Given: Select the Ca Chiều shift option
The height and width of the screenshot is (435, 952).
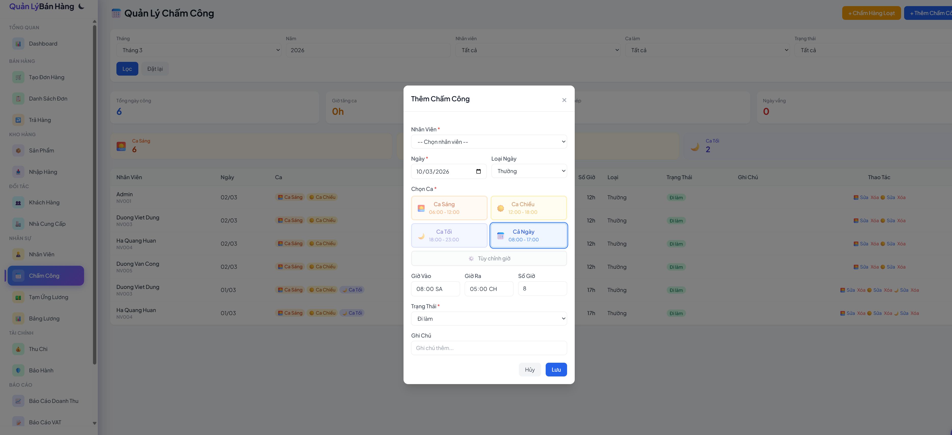Looking at the screenshot, I should [528, 208].
